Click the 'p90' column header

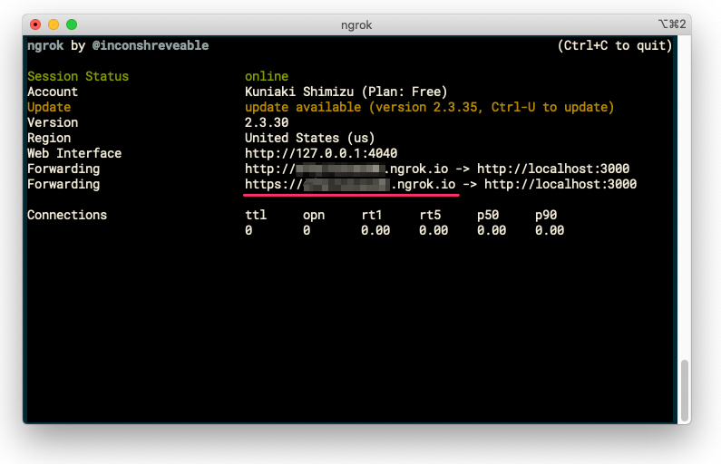click(546, 215)
